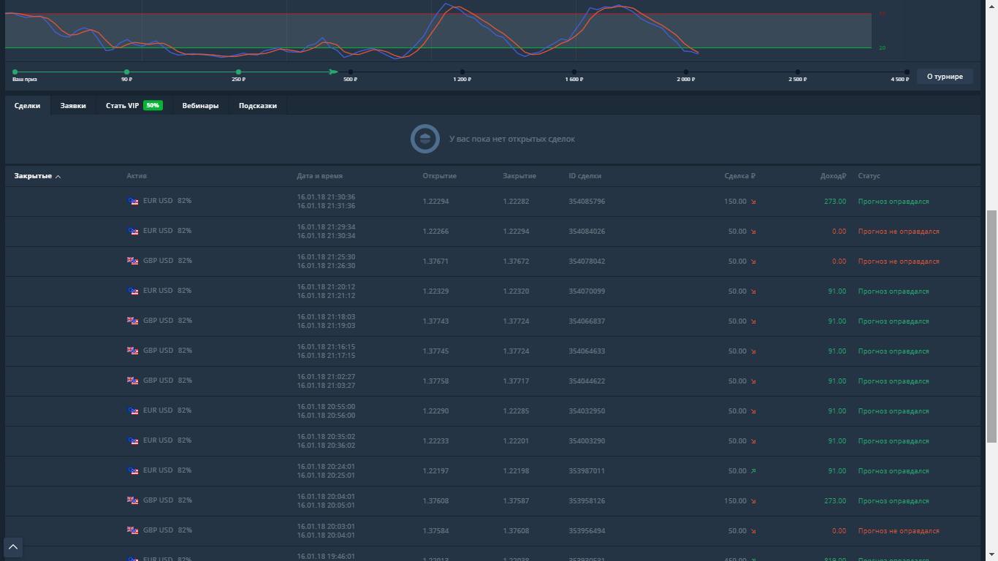Click Прогноз оправдался status of deal 354070099
The width and height of the screenshot is (998, 561).
(x=894, y=291)
